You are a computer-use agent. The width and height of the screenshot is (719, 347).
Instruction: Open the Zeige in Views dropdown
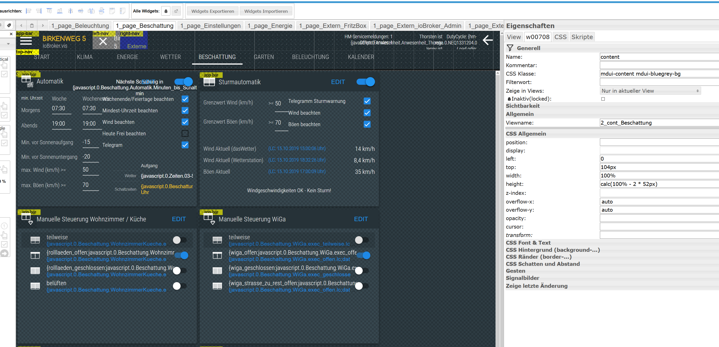[x=650, y=91]
